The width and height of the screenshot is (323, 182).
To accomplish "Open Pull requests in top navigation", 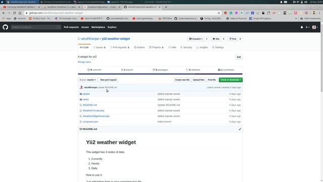I will click(71, 27).
